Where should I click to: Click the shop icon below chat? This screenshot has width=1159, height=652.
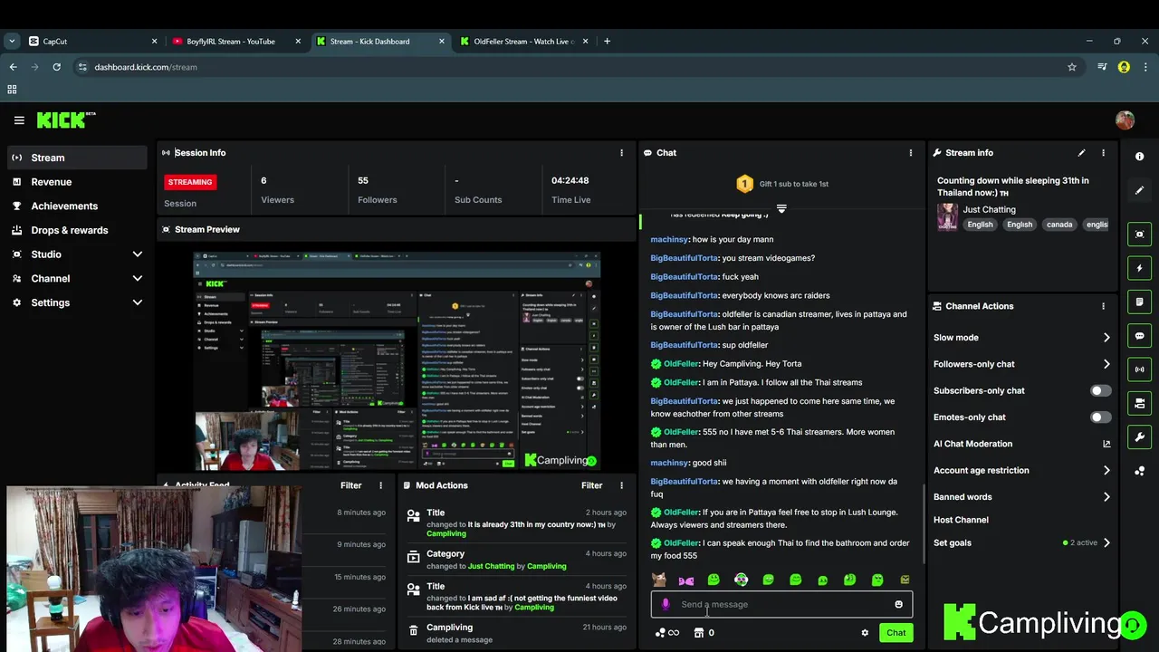coord(698,633)
